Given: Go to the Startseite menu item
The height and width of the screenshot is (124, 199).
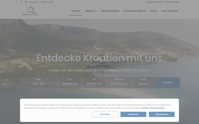Looking at the screenshot, I should 76,11.
